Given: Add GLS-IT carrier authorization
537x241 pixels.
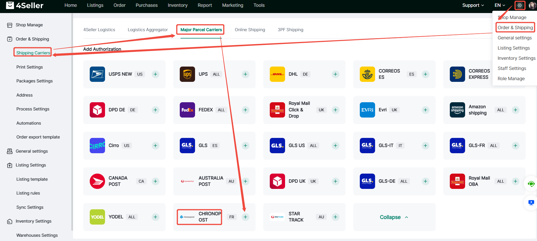Looking at the screenshot, I should pyautogui.click(x=425, y=146).
